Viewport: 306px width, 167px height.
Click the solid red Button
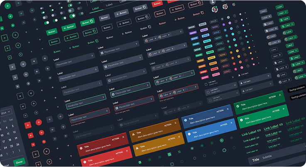pos(157,4)
